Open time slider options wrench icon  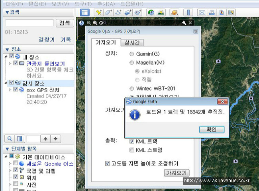(x=184, y=23)
